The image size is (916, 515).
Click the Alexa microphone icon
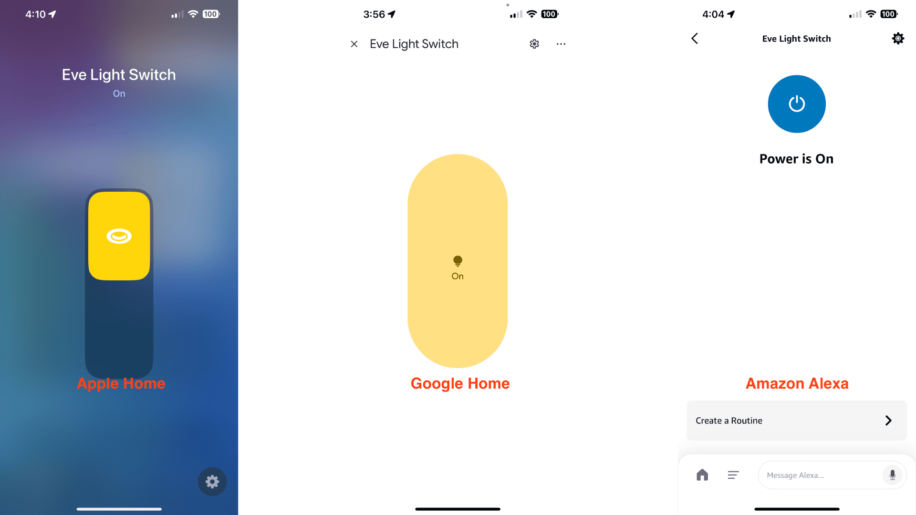tap(894, 475)
